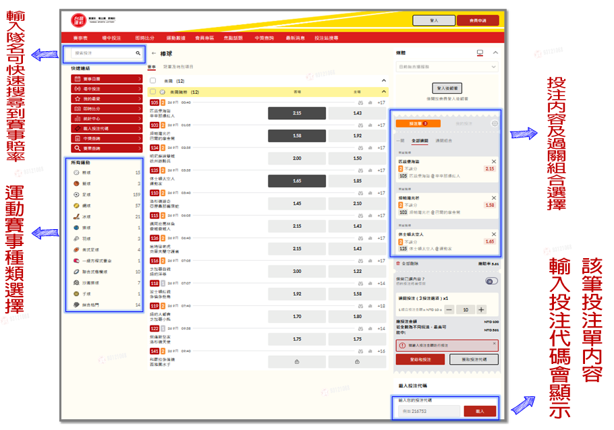
Task: Choose soccer in the sports list
Action: (x=76, y=194)
